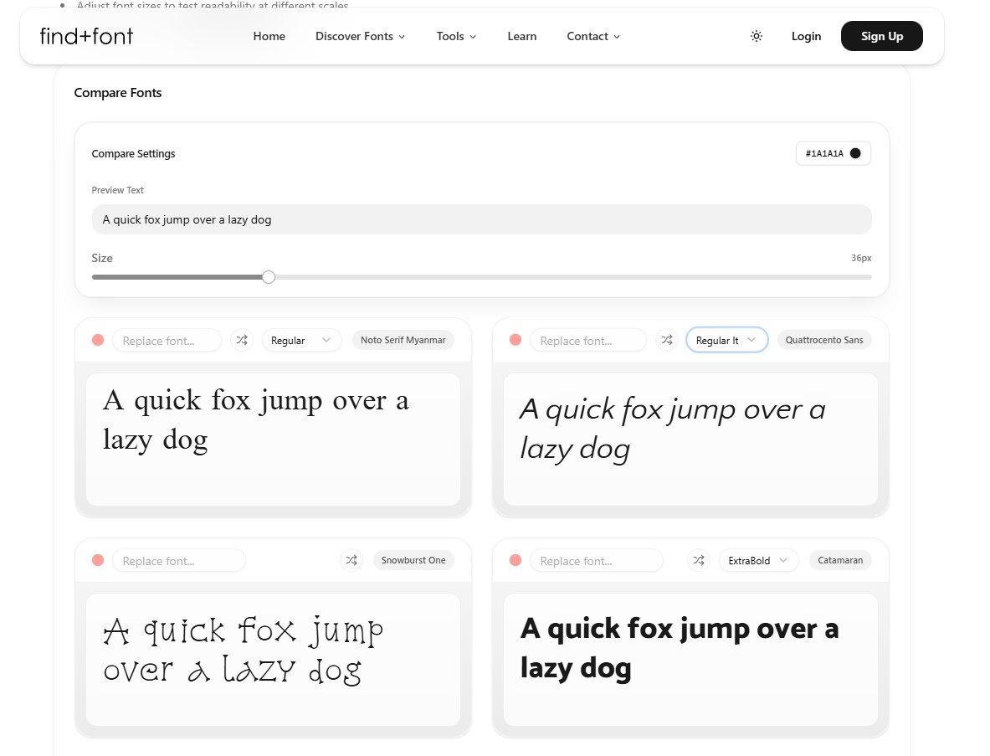Viewport: 990px width, 756px height.
Task: Open the ExtraBold weight dropdown for Catamaran
Action: 758,560
